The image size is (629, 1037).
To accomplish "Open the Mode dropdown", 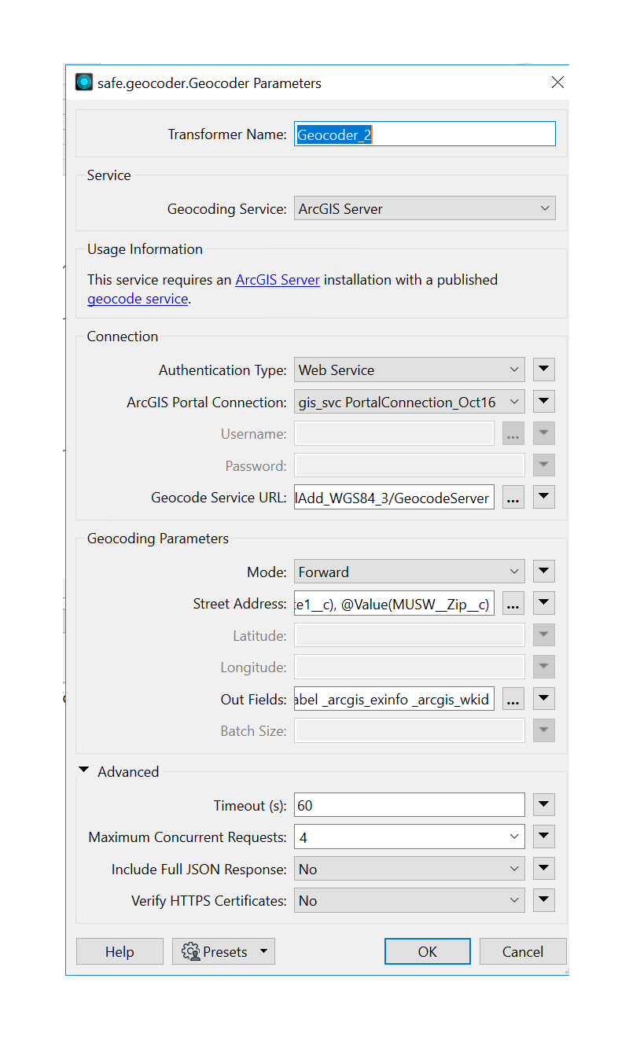I will pyautogui.click(x=409, y=572).
